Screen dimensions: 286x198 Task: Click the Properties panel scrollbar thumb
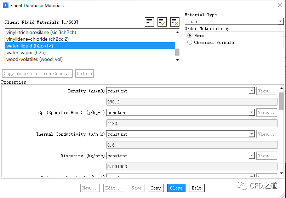tap(281, 101)
